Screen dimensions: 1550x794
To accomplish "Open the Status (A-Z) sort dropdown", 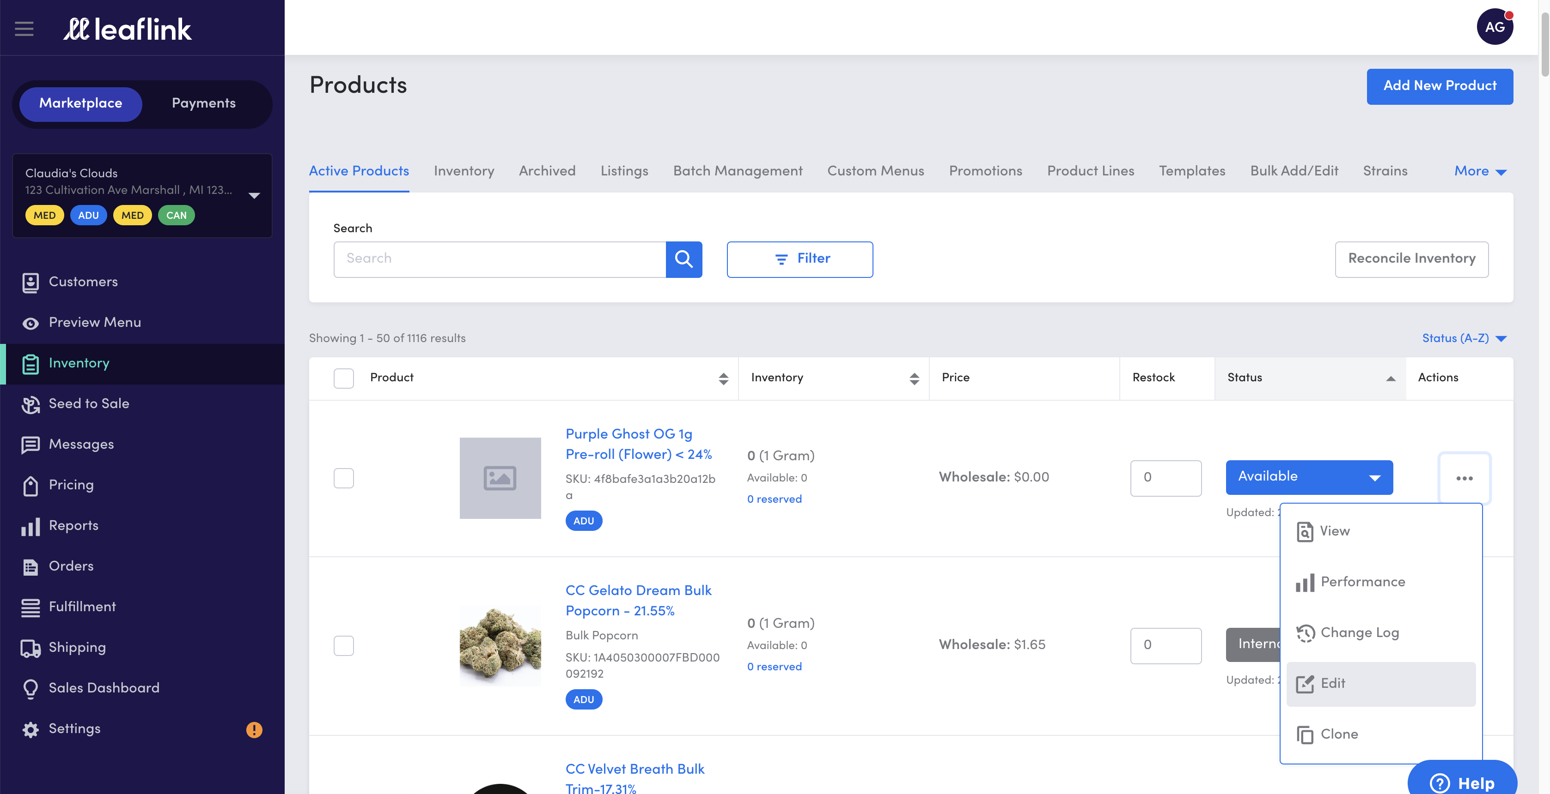I will 1464,338.
